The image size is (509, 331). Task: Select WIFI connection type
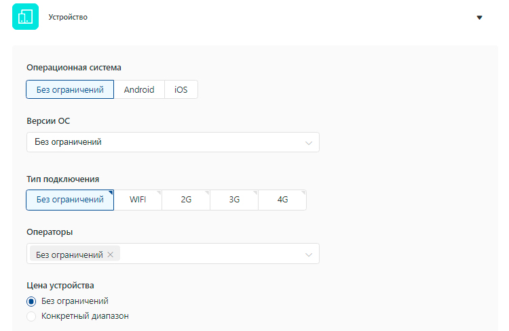click(138, 200)
